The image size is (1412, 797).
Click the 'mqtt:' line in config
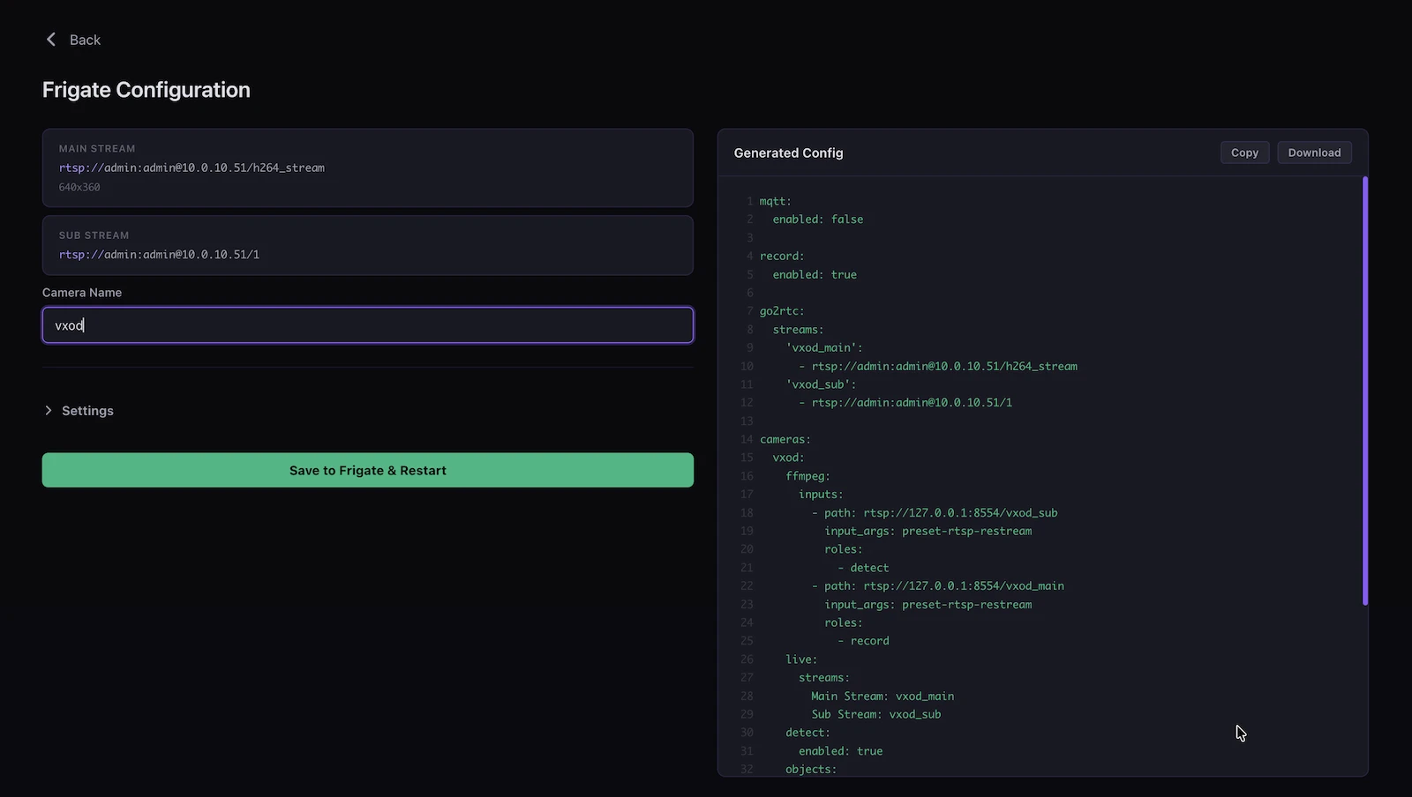[776, 201]
